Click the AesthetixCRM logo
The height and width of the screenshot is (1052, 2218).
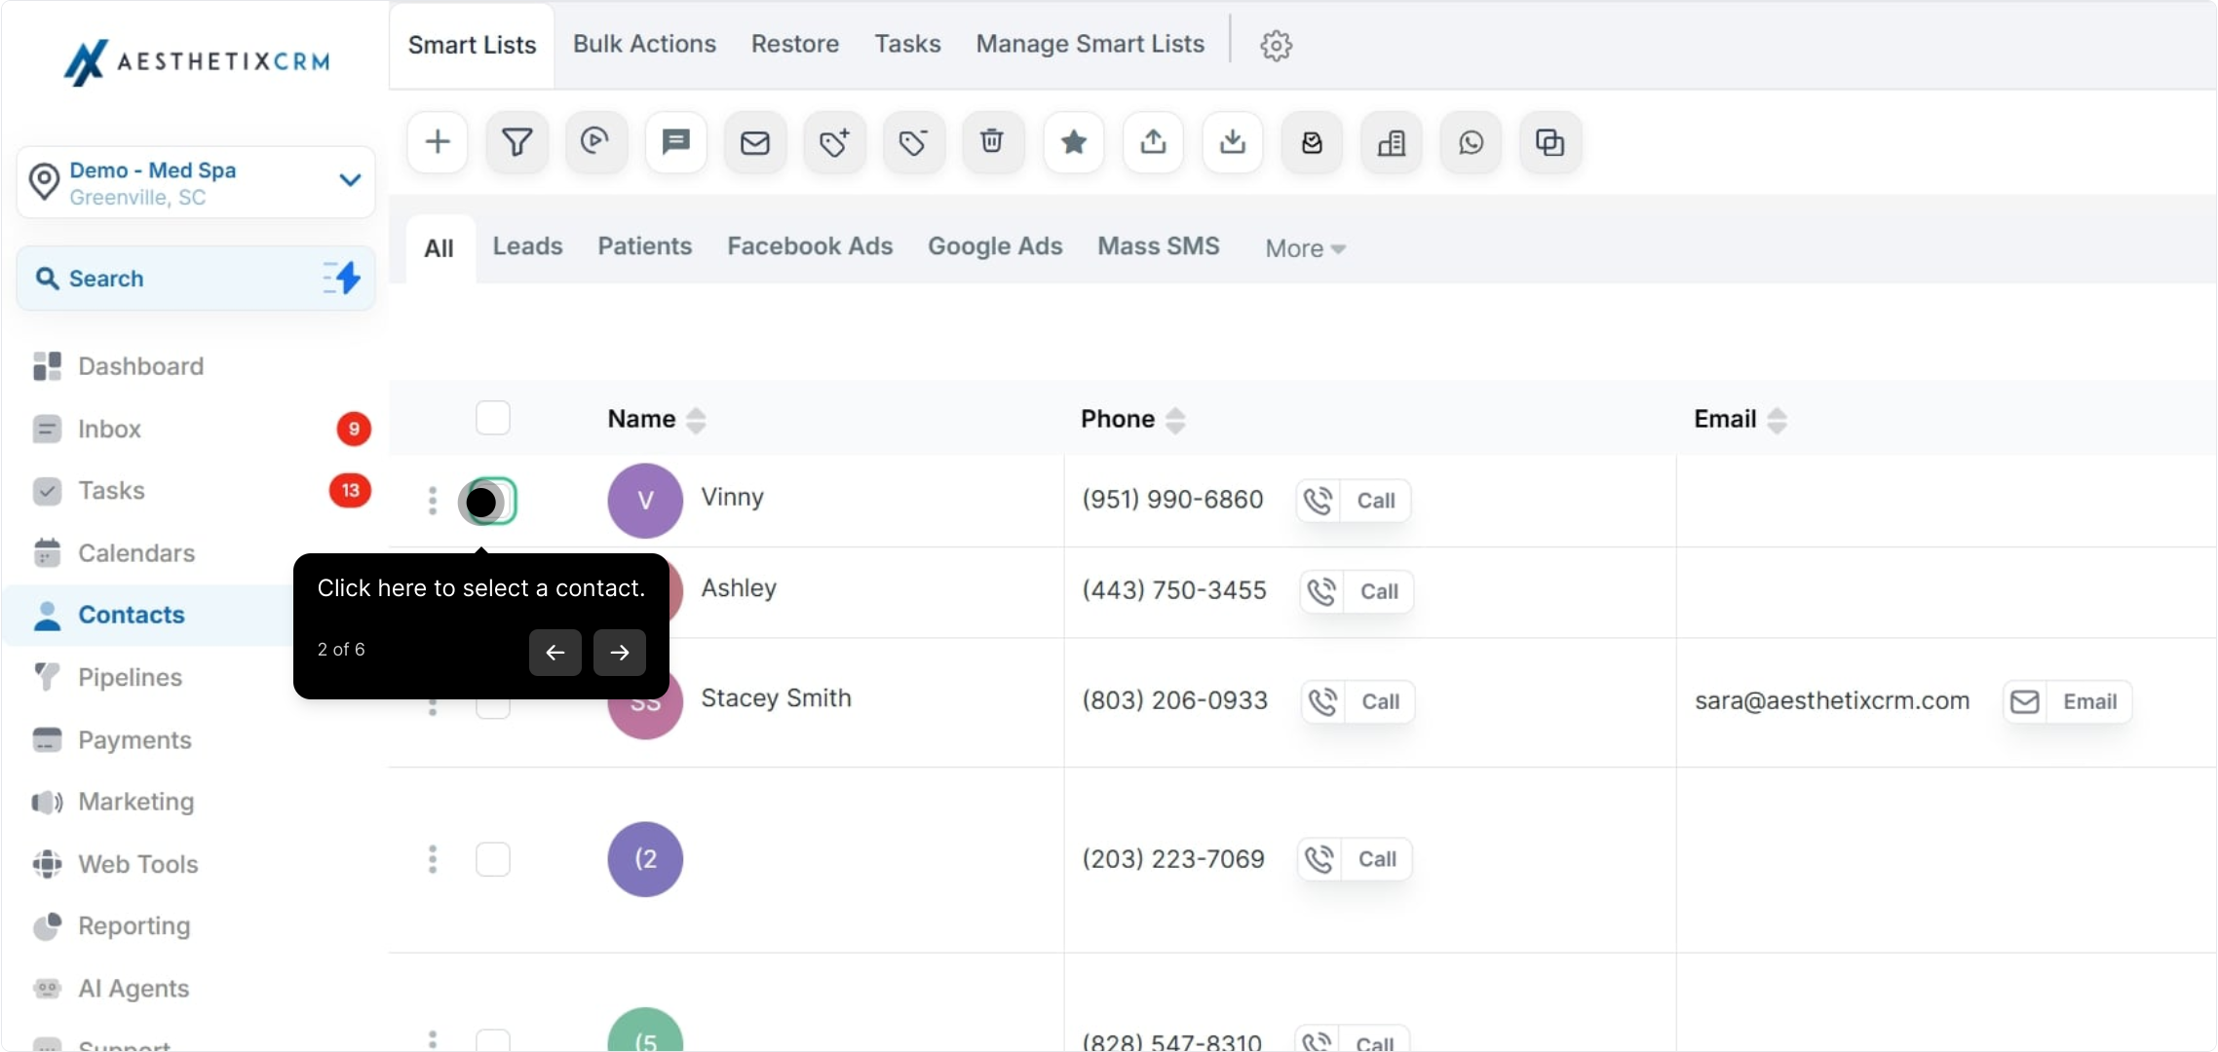(x=197, y=61)
